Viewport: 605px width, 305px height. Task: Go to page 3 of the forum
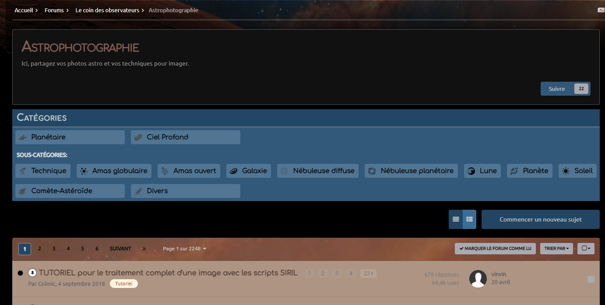coord(54,249)
